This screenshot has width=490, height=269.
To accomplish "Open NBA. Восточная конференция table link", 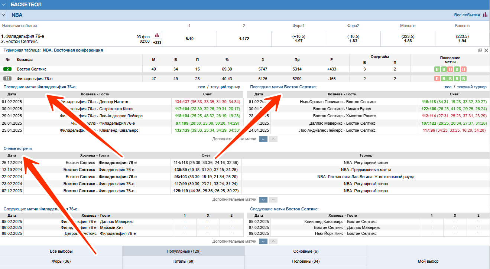I will click(x=73, y=50).
